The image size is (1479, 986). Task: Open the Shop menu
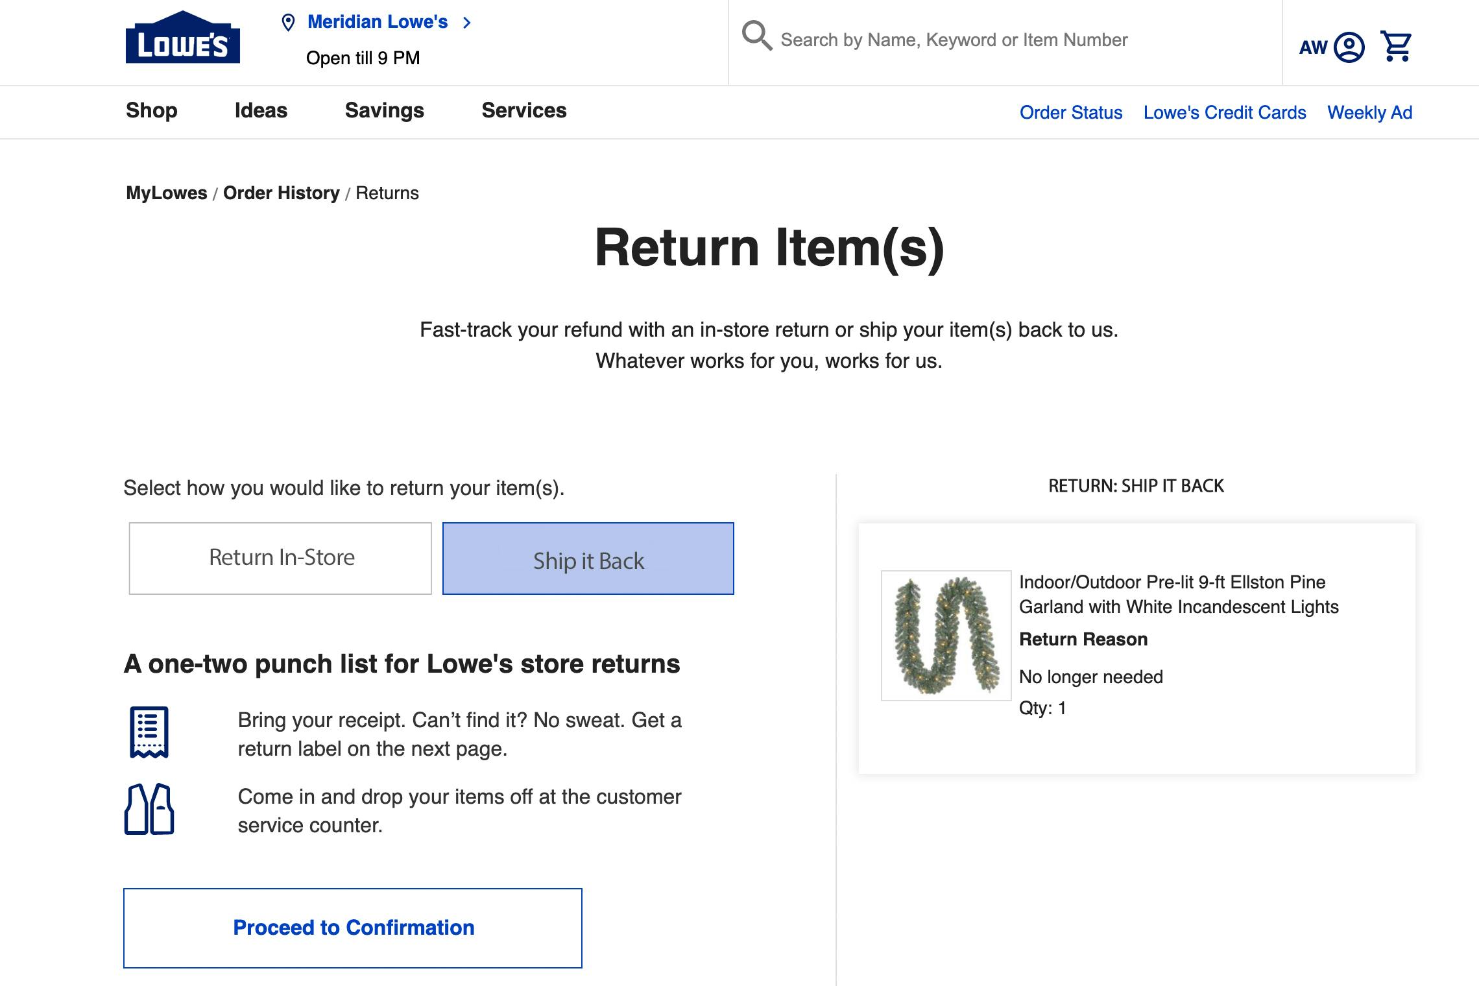[x=151, y=111]
